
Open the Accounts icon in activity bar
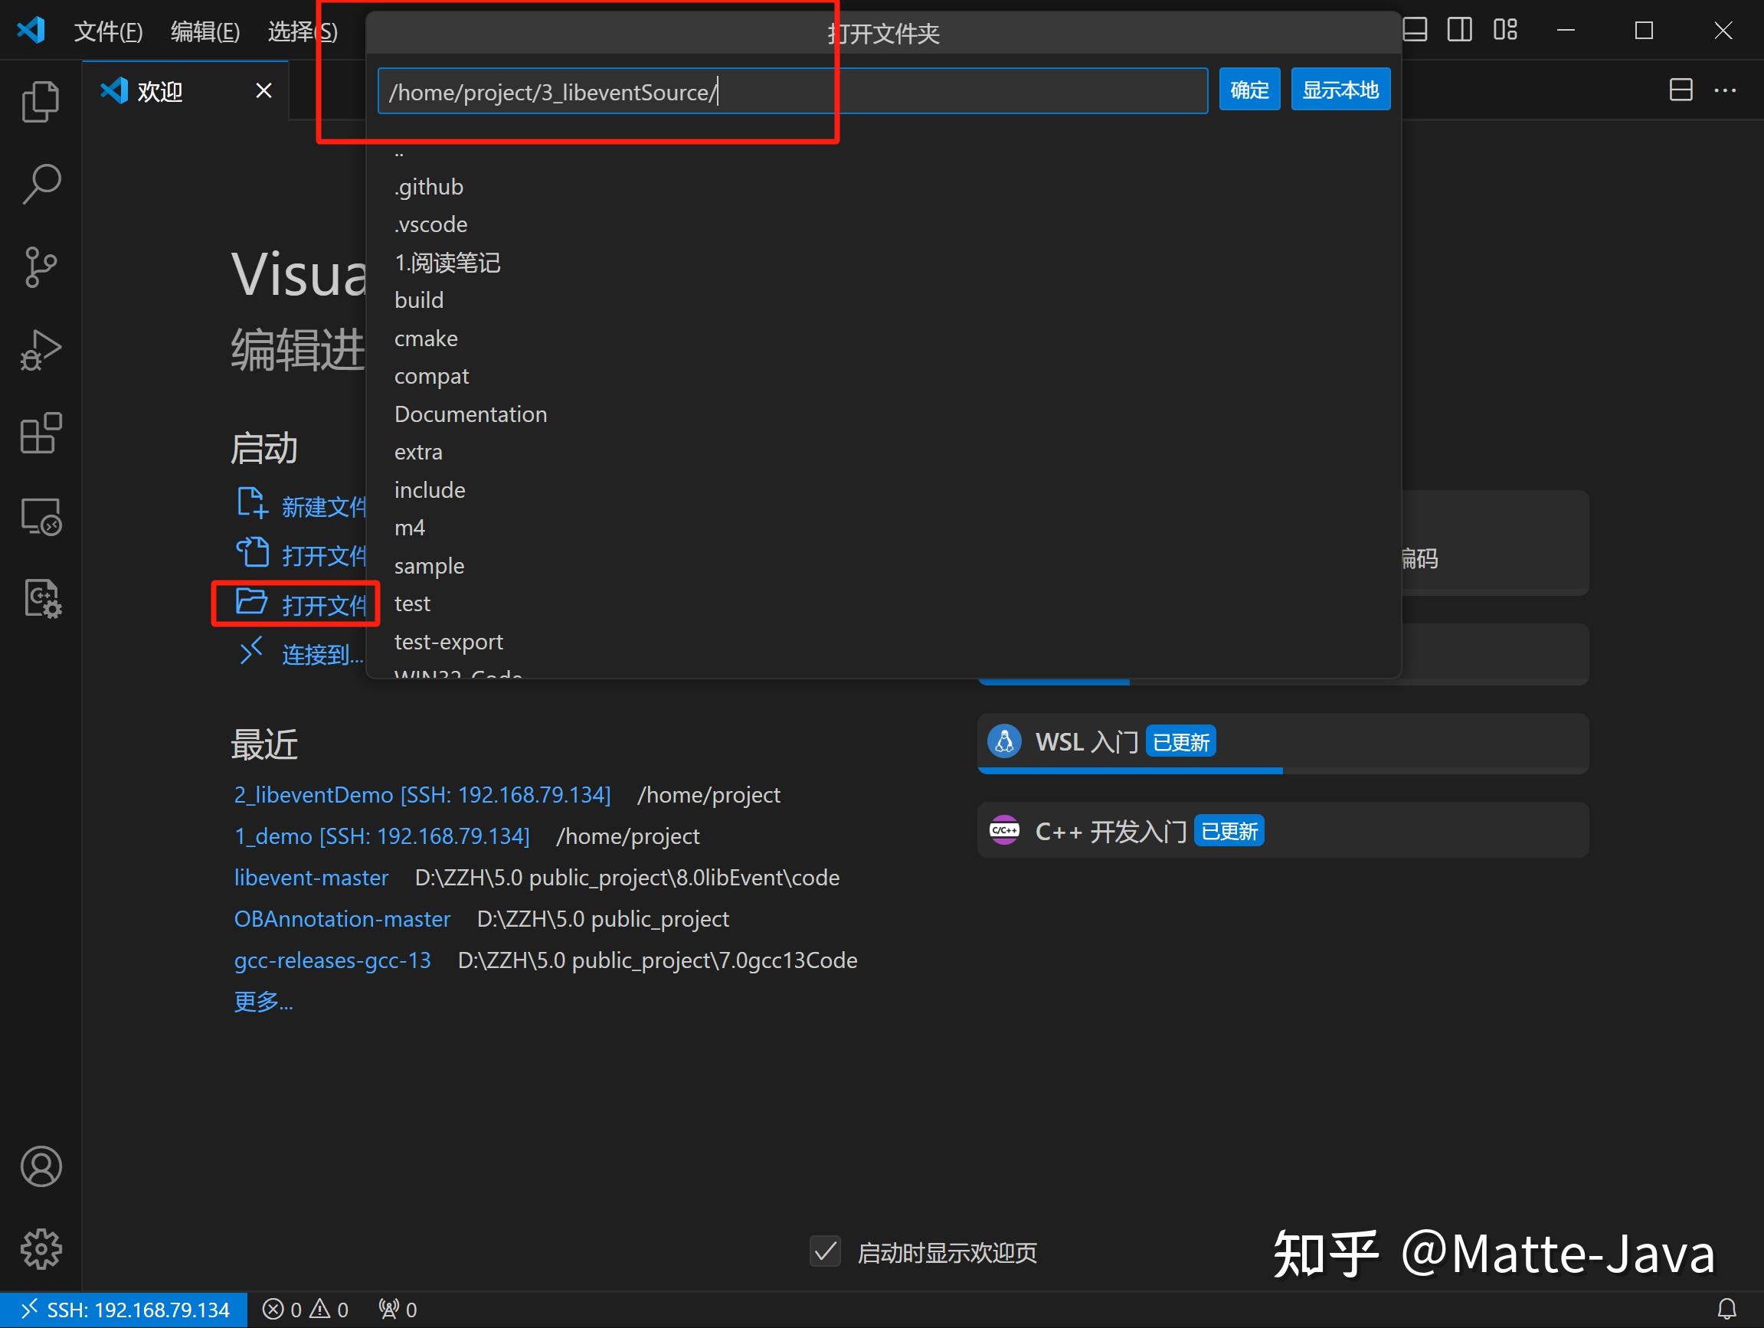pyautogui.click(x=40, y=1167)
